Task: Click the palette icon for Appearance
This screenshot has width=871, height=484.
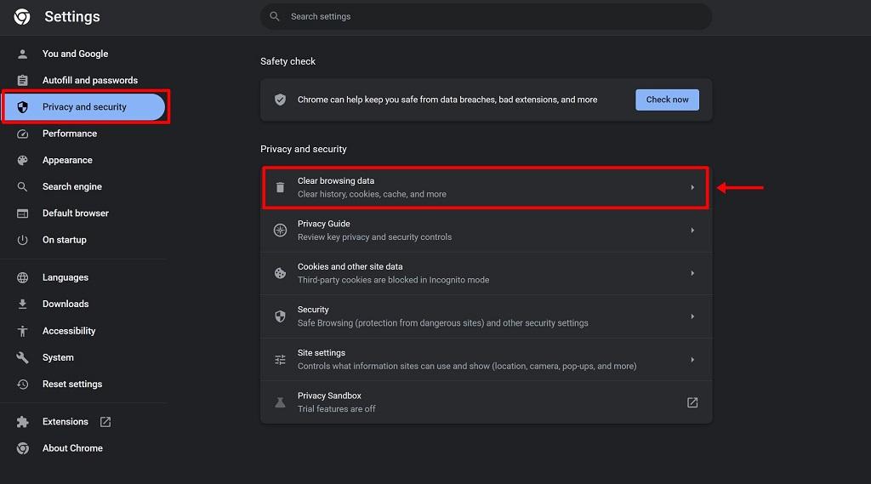Action: coord(22,161)
